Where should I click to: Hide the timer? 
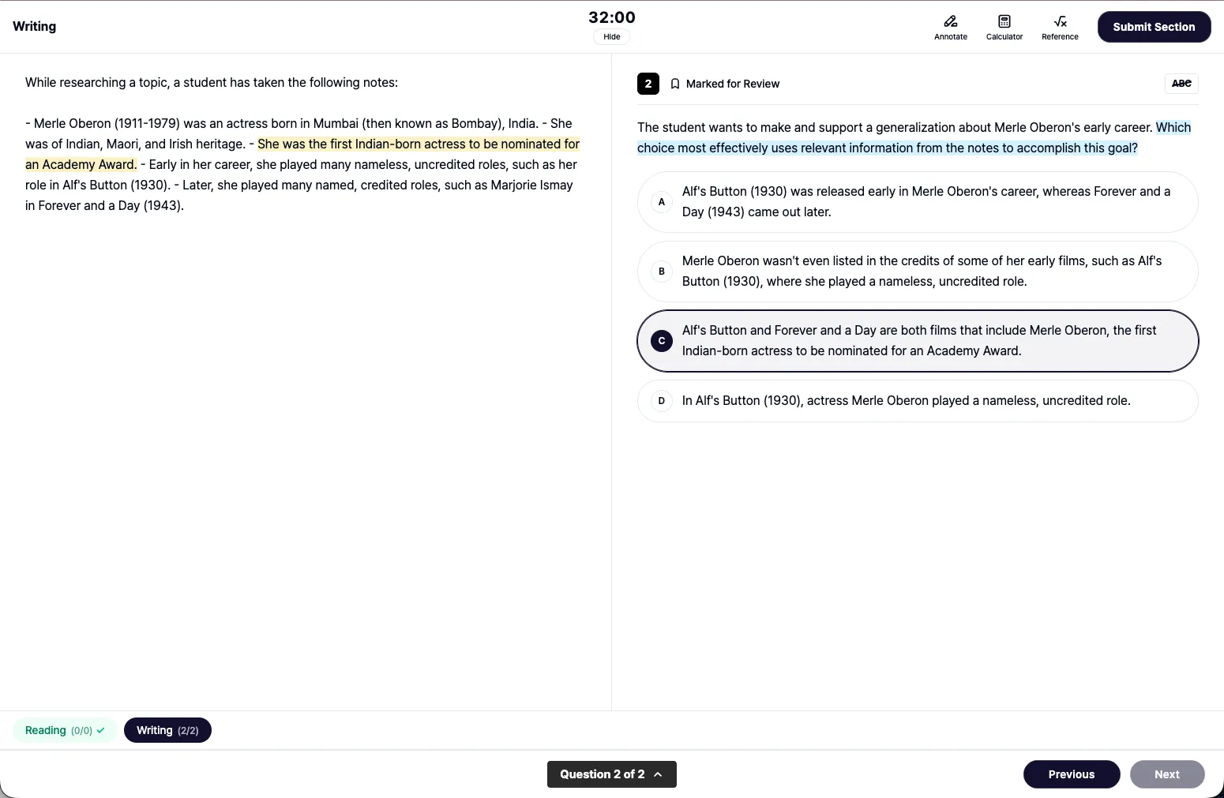click(612, 37)
